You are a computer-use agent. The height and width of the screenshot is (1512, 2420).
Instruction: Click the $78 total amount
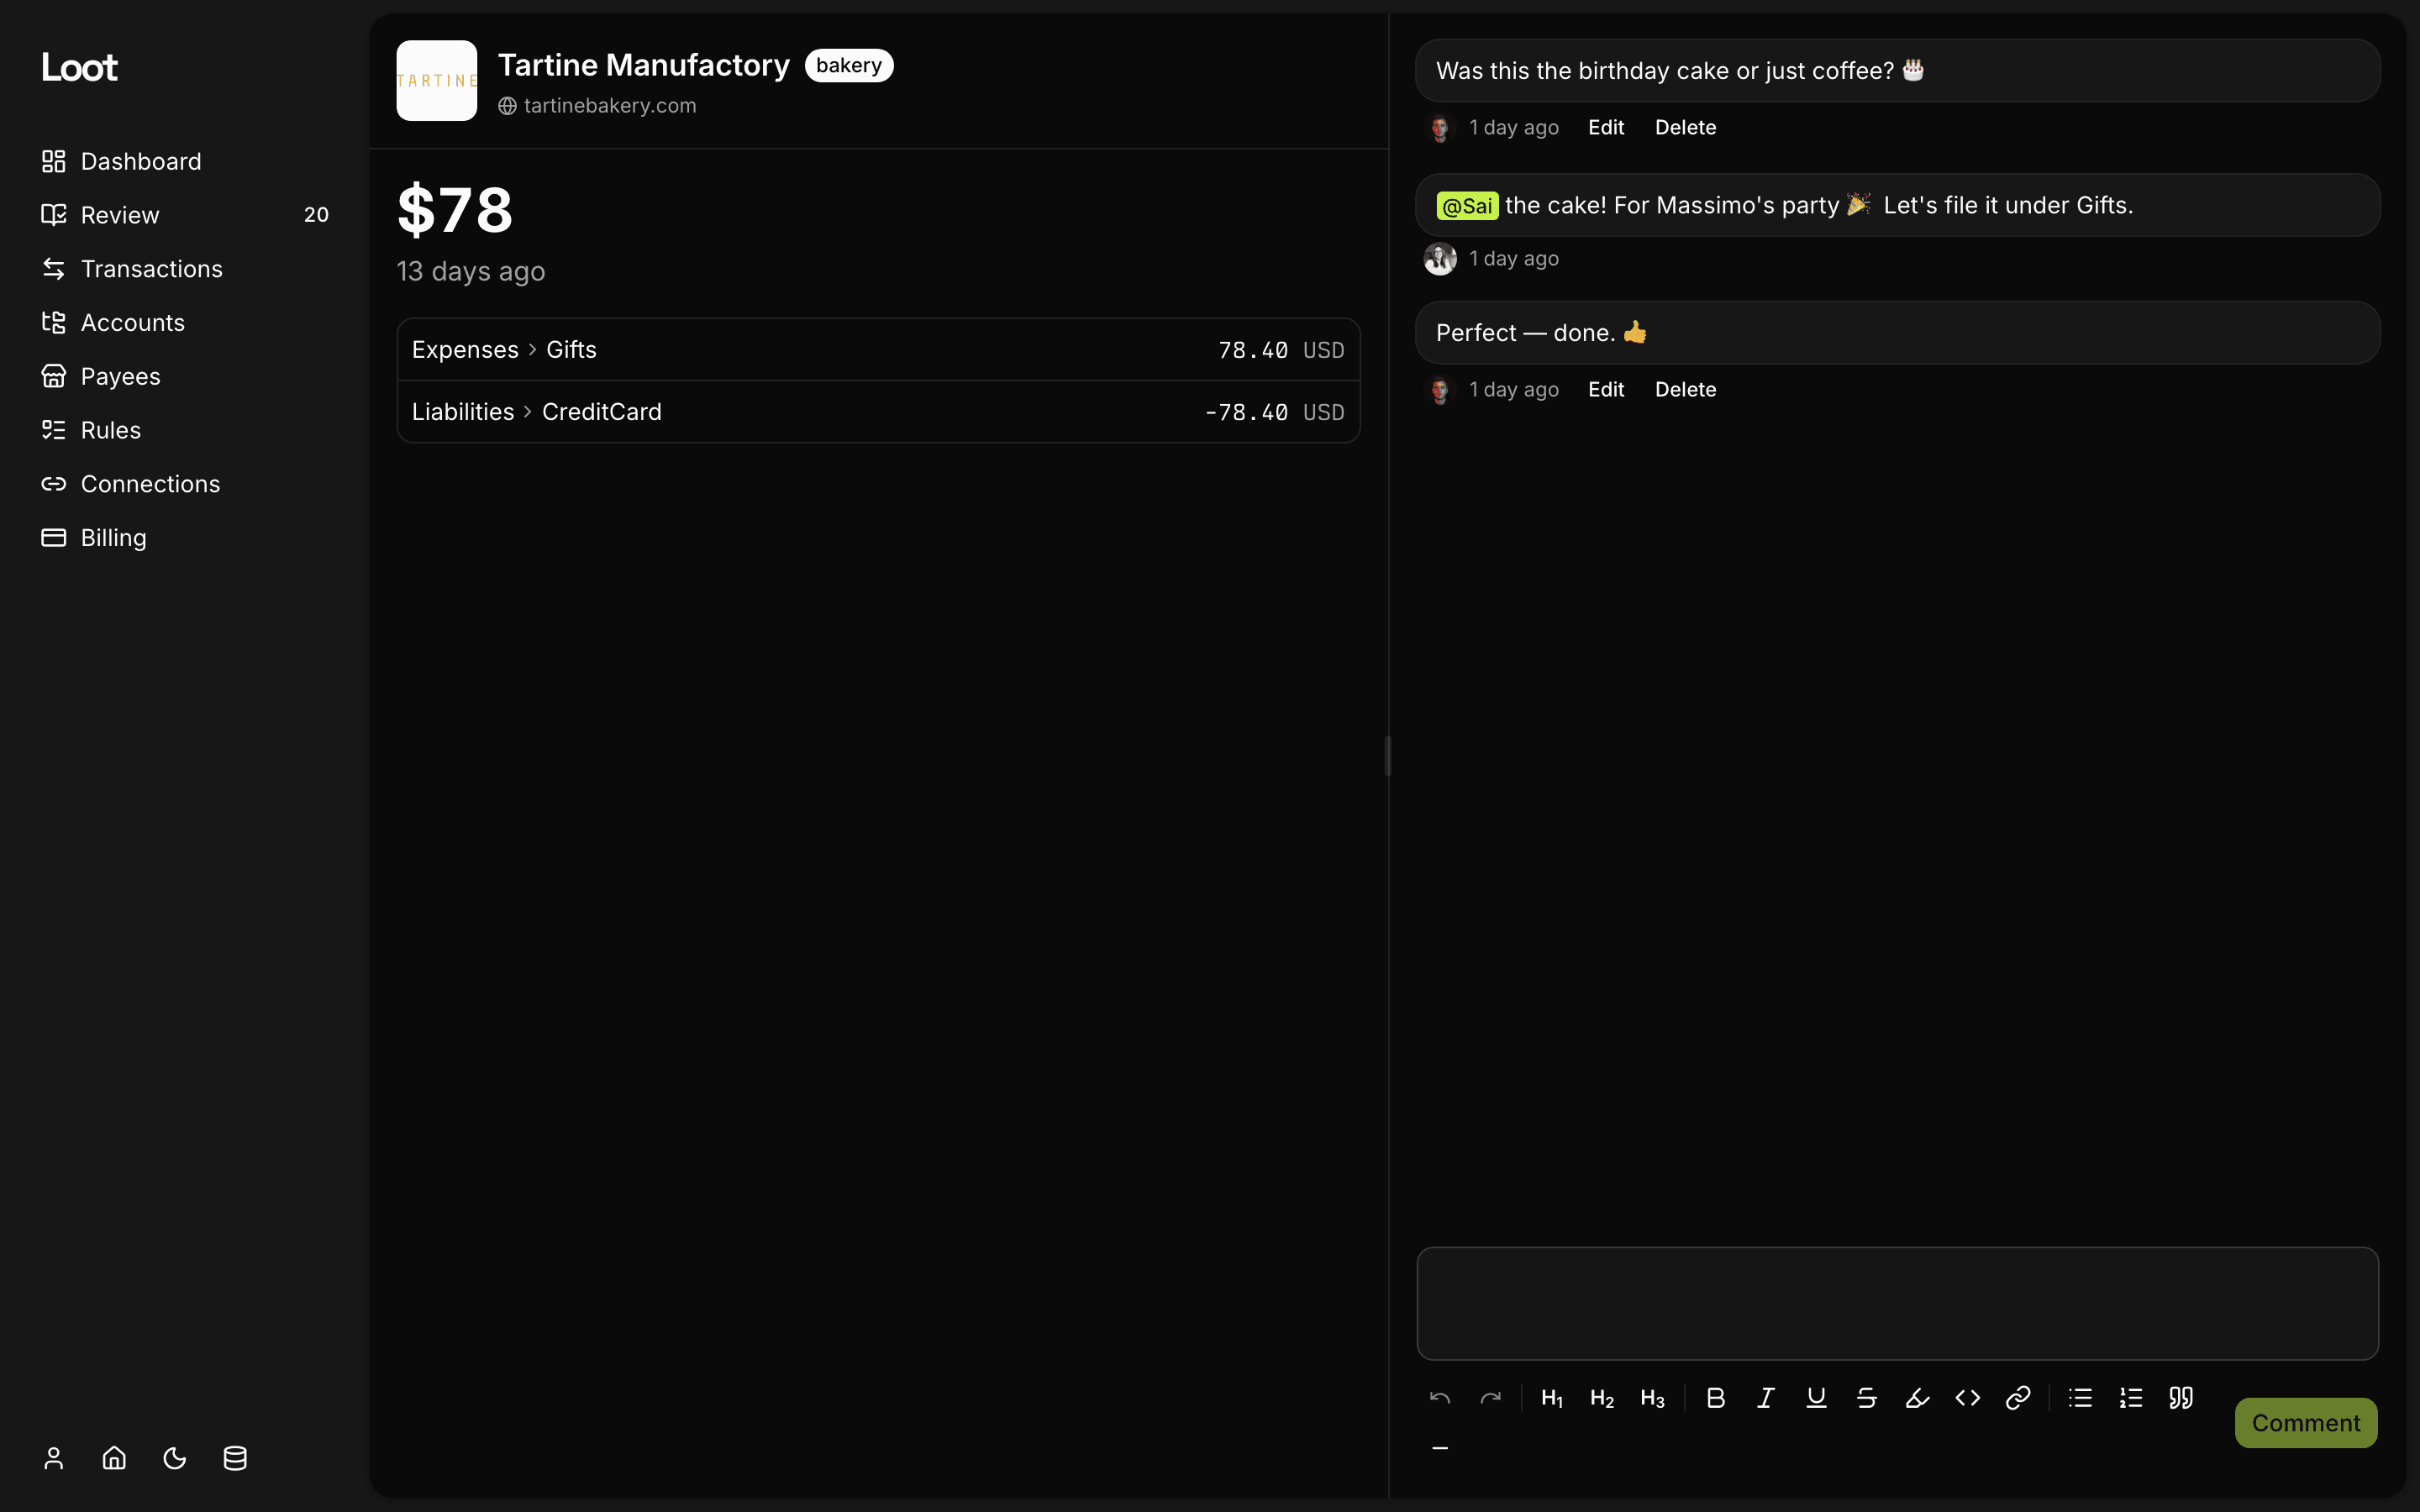tap(455, 210)
